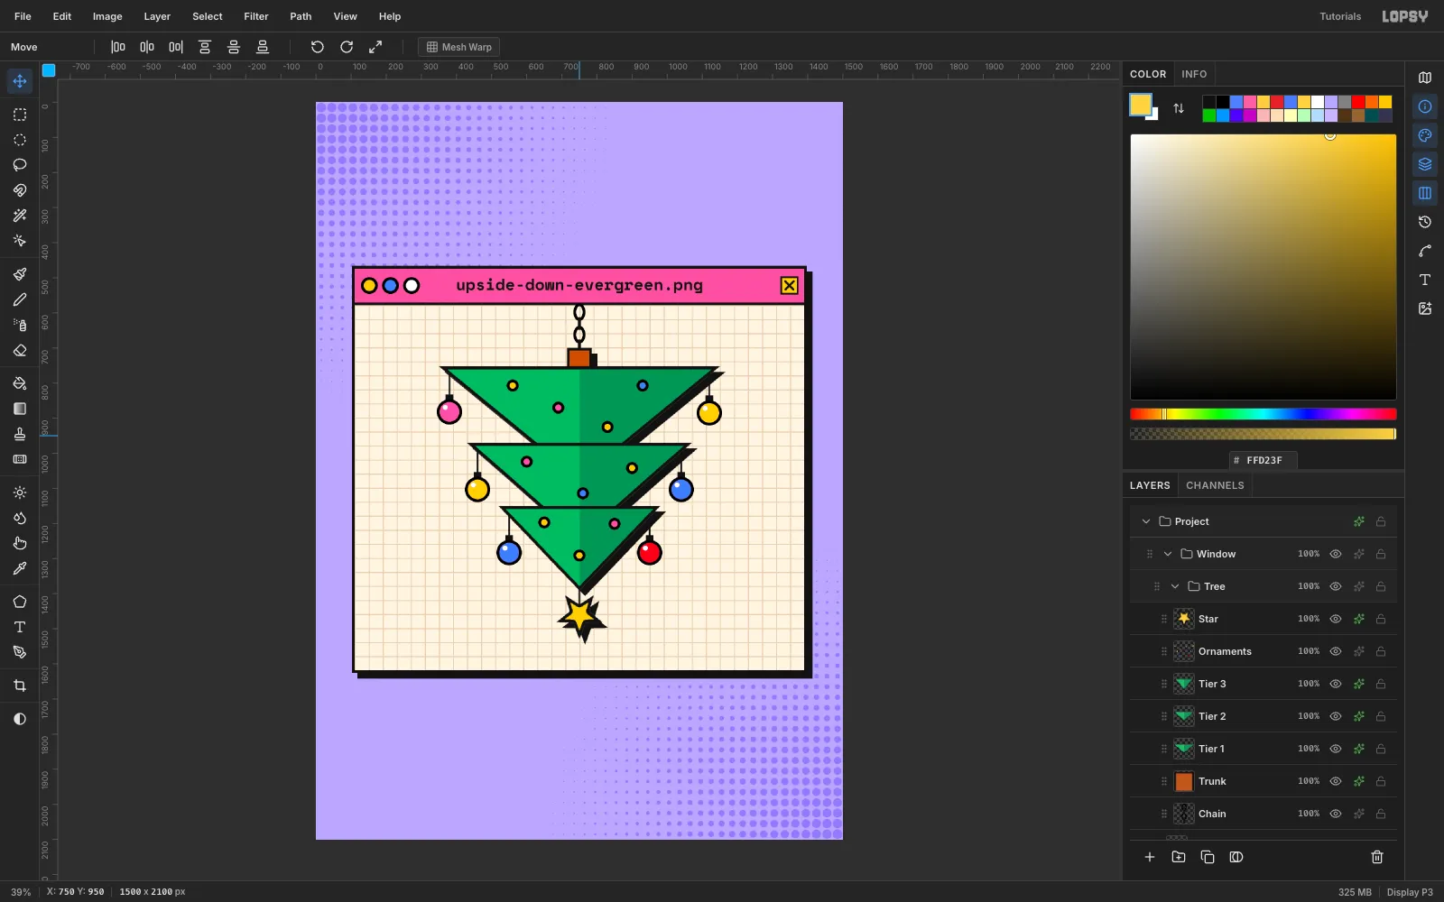Select the Elliptical Marquee tool
The width and height of the screenshot is (1444, 902).
pos(20,140)
